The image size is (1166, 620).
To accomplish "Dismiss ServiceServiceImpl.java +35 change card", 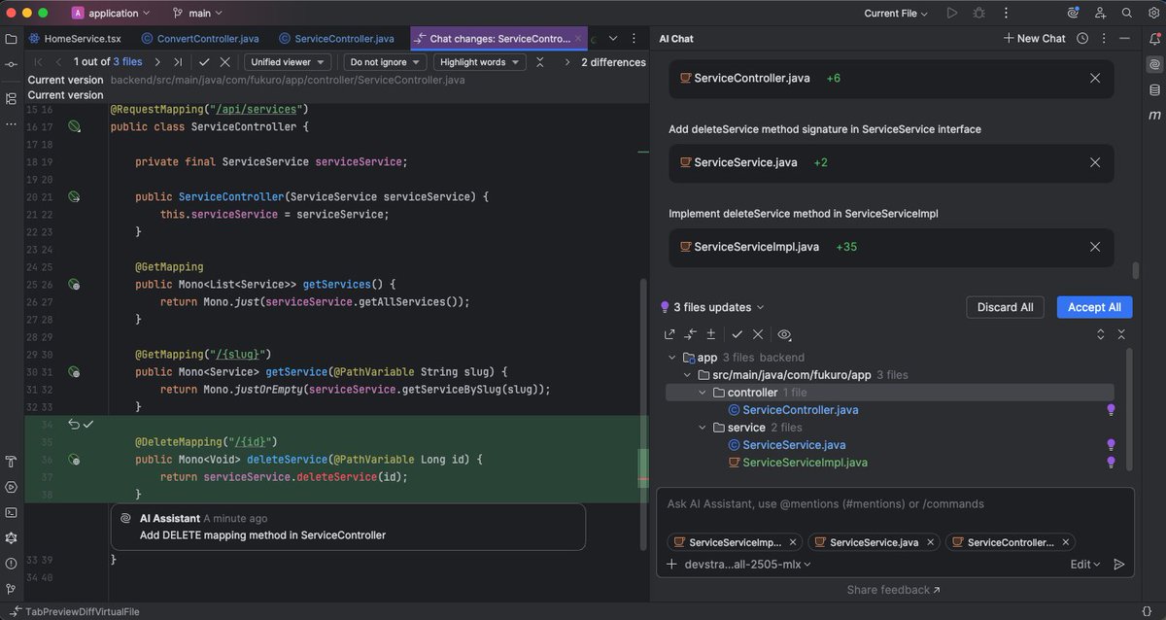I will coord(1095,247).
